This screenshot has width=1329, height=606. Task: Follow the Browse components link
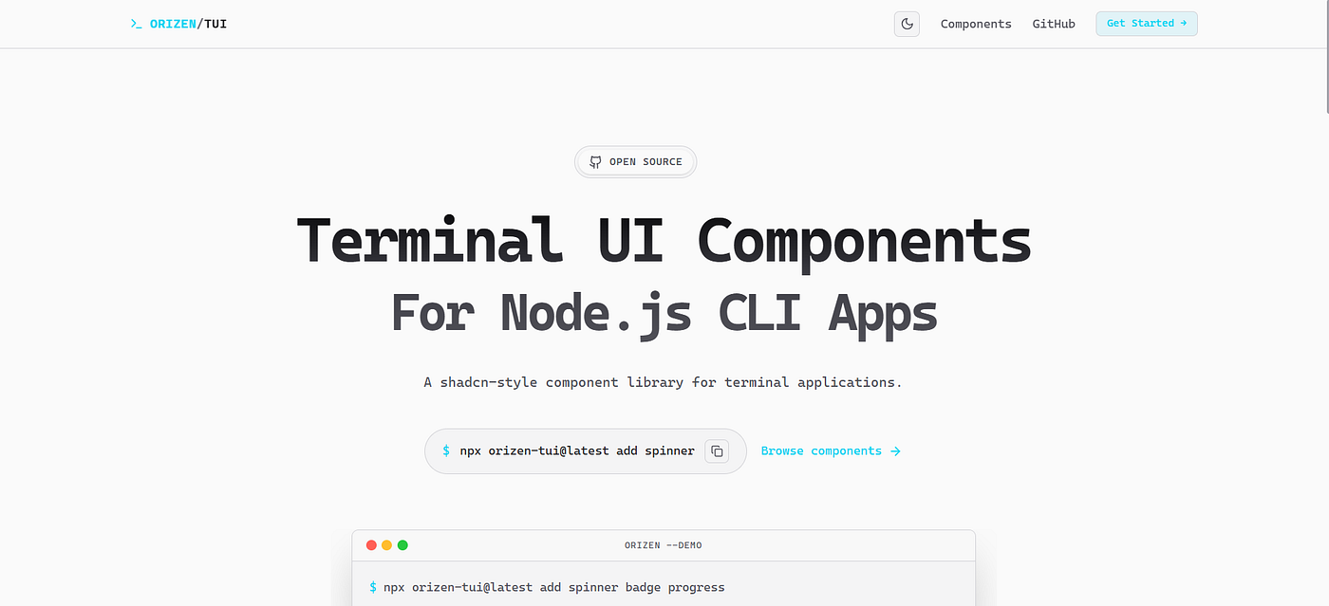831,451
